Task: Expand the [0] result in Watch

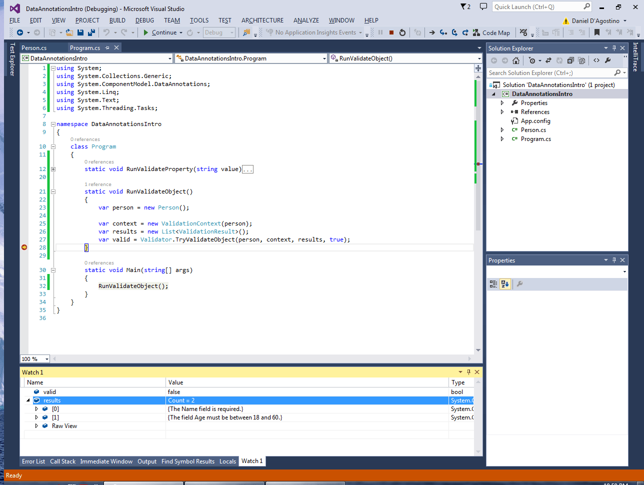Action: pyautogui.click(x=36, y=409)
